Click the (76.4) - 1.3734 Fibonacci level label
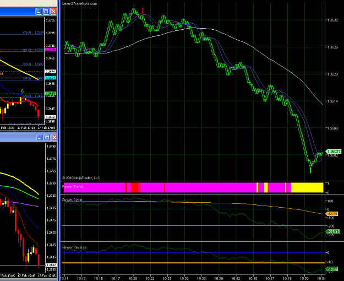 click(x=34, y=33)
